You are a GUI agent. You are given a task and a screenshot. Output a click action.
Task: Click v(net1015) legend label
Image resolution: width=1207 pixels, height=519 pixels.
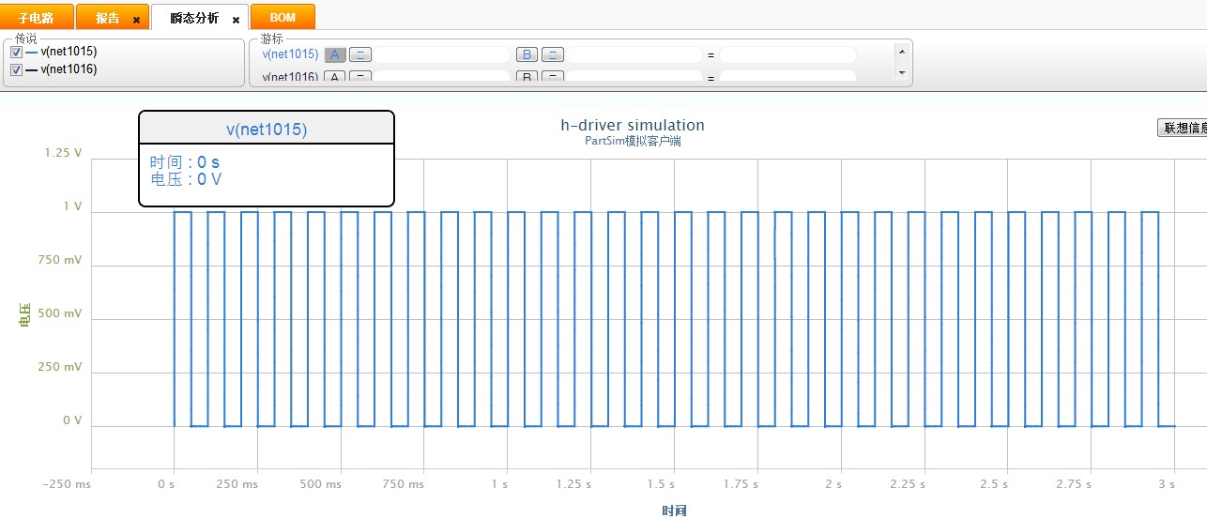pos(69,52)
